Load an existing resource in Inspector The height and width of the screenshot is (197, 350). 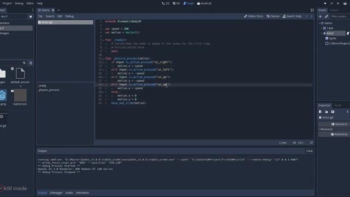(x=326, y=112)
